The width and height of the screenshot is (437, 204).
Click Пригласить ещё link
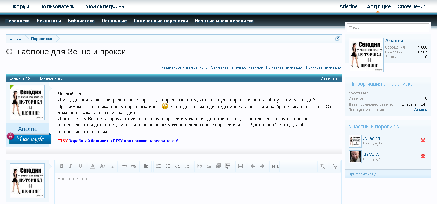(362, 174)
